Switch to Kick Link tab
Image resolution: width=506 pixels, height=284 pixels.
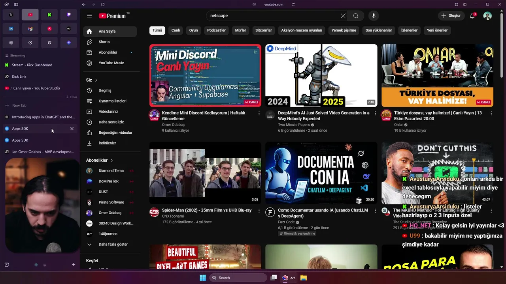(x=40, y=77)
